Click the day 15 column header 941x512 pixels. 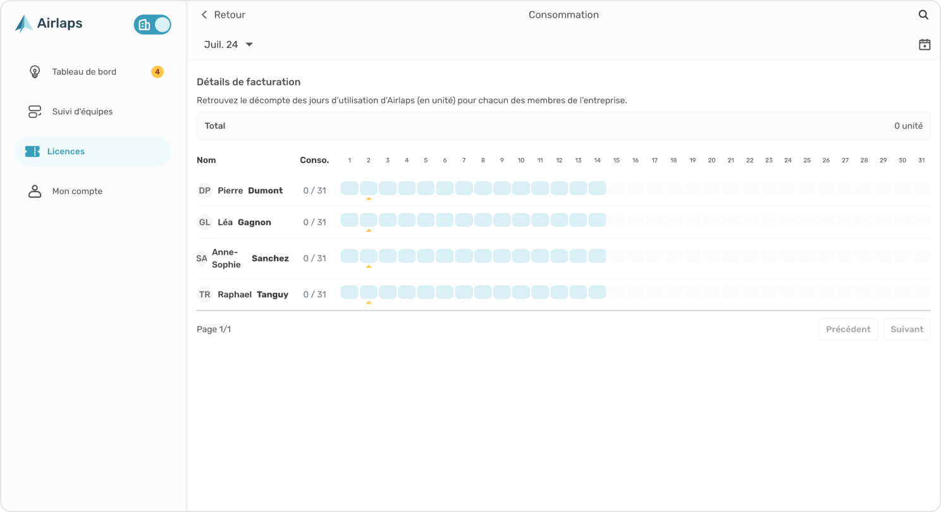[617, 161]
